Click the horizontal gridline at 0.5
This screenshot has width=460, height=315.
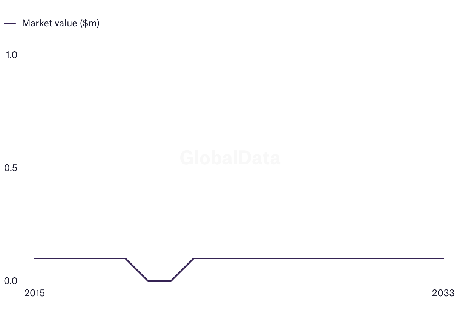[239, 168]
